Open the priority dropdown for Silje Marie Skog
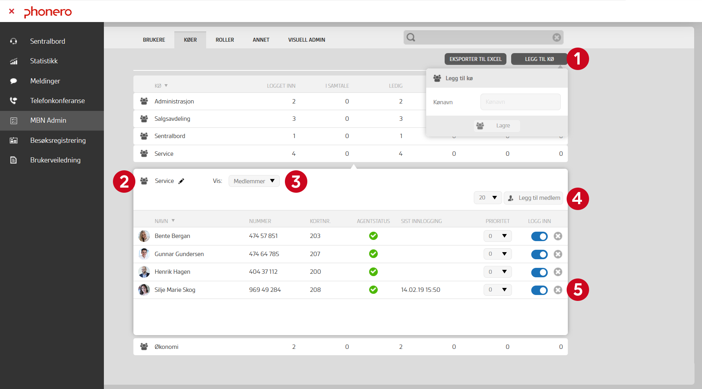702x389 pixels. tap(498, 290)
